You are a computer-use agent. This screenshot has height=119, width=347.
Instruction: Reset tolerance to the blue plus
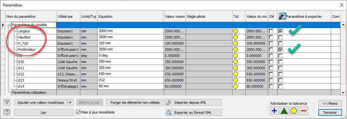[x=274, y=111]
